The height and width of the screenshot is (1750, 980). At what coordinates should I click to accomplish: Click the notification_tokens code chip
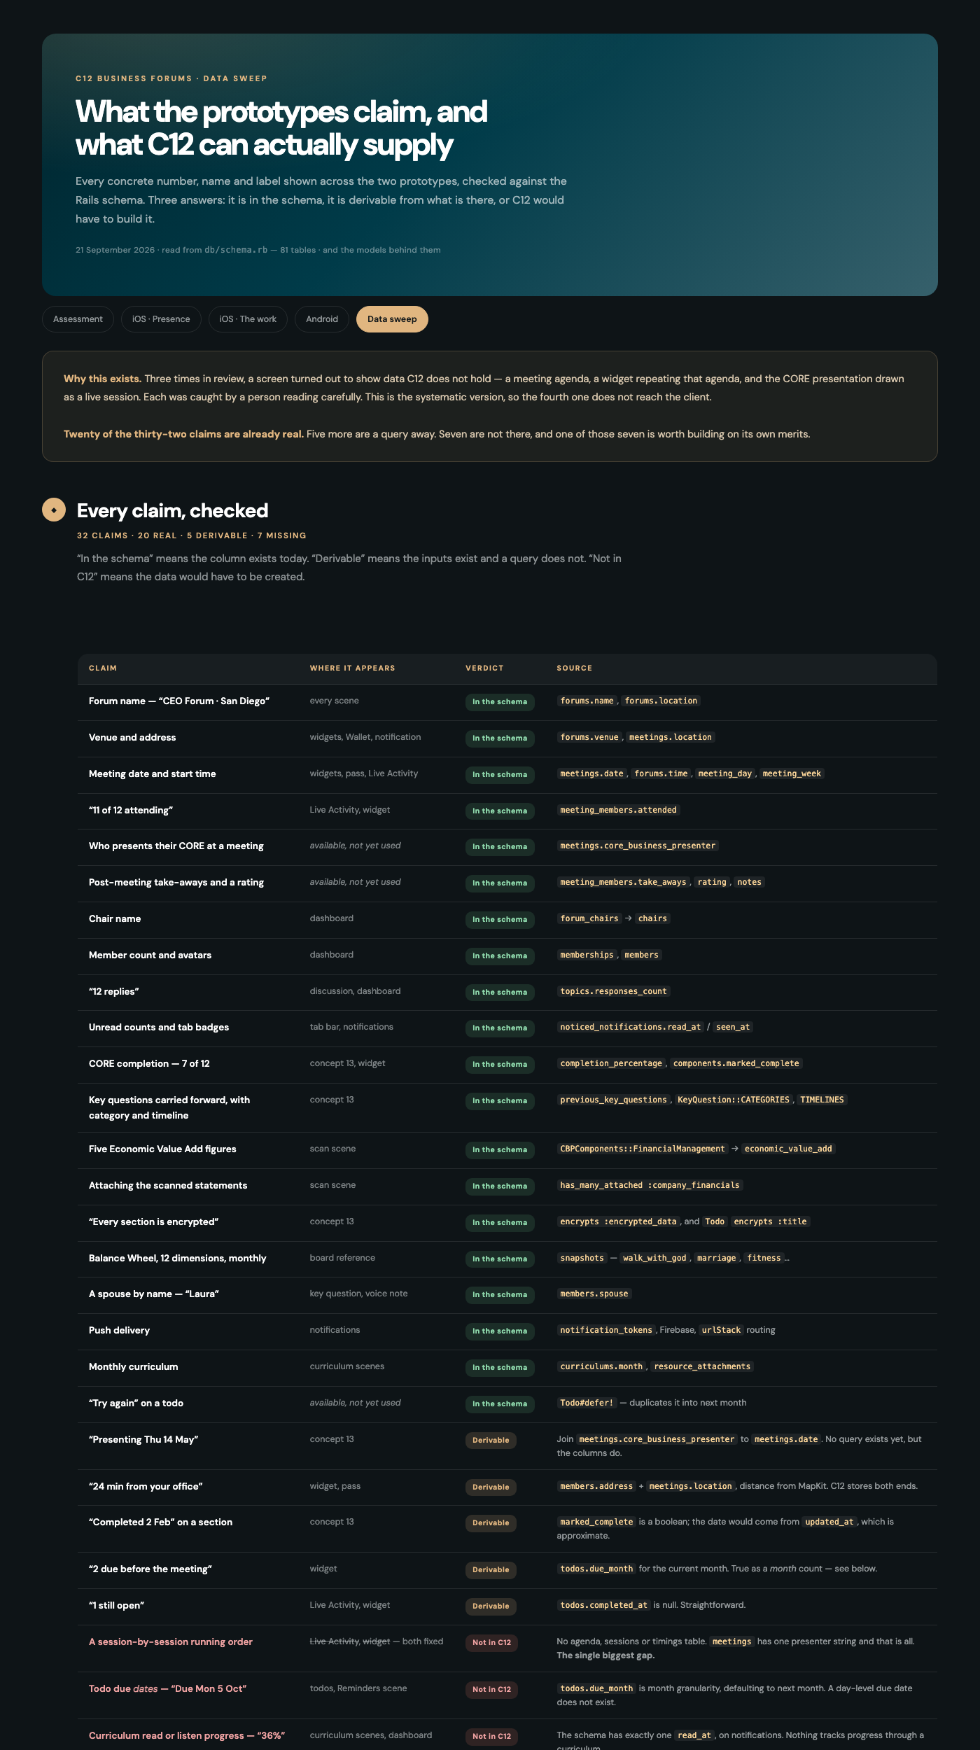606,1330
